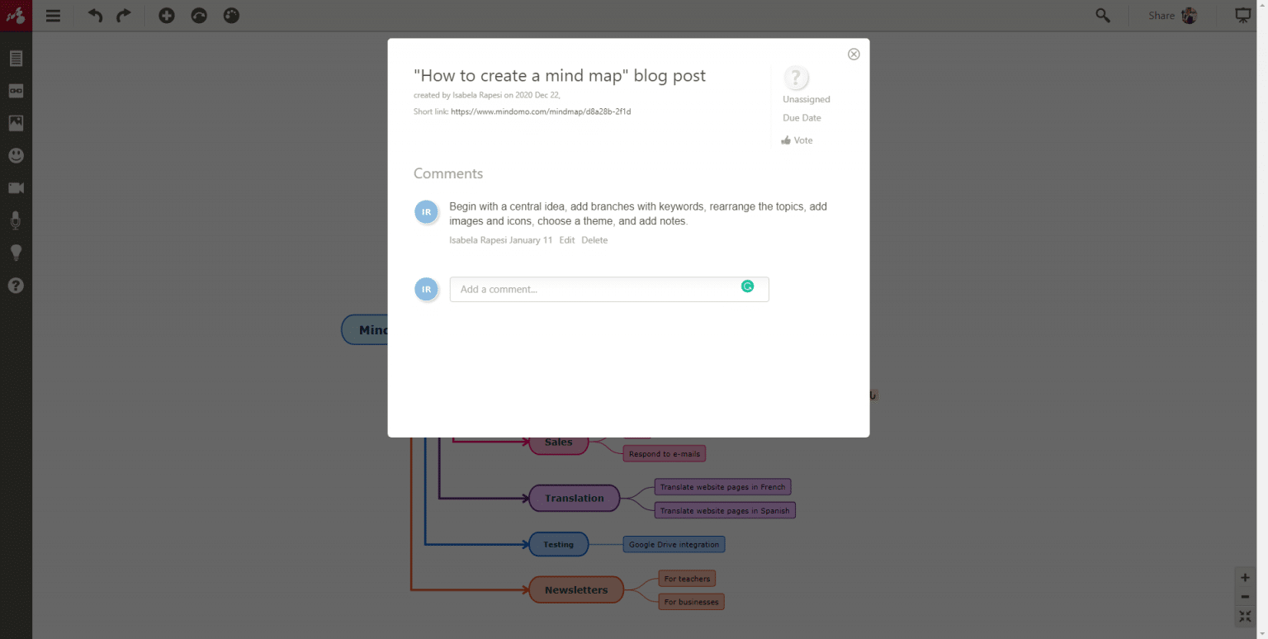Click the Grammarly icon in the comment box
This screenshot has height=639, width=1268.
[x=747, y=285]
